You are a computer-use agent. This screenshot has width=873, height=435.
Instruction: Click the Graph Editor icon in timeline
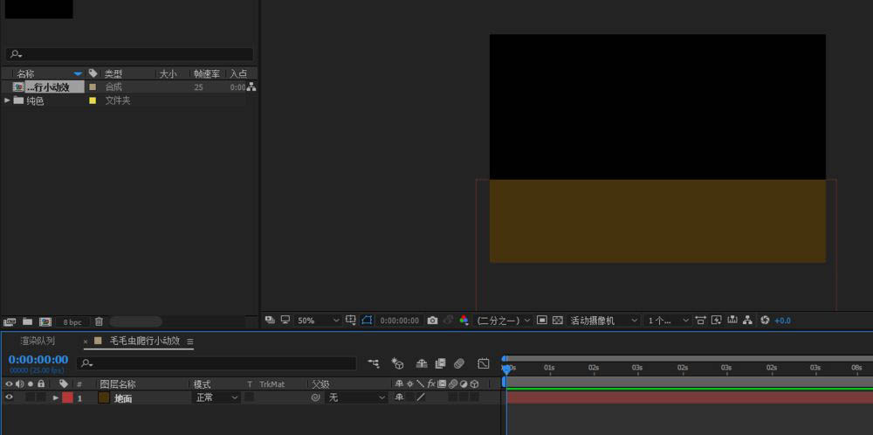(x=483, y=362)
